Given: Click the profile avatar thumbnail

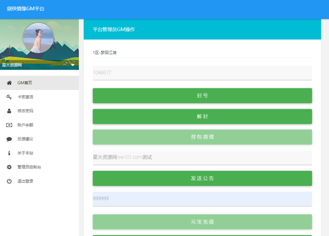Looking at the screenshot, I should point(38,38).
